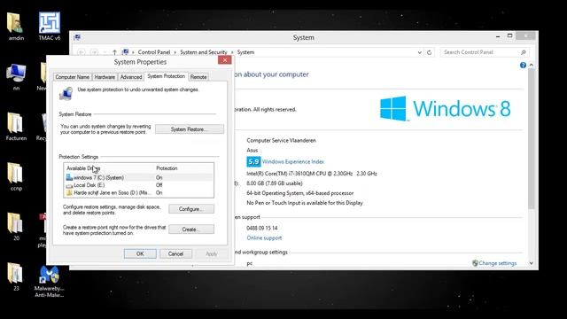Viewport: 567px width, 319px height.
Task: Switch to Remote tab
Action: (x=198, y=77)
